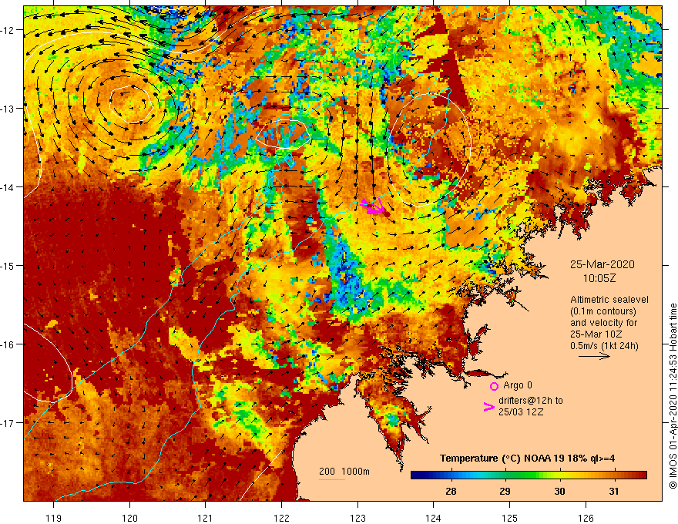The image size is (678, 524).
Task: Click the 'and velocity for' caption line
Action: [603, 323]
